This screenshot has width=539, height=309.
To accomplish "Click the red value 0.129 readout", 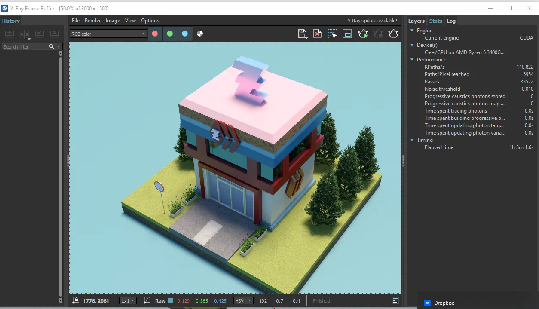I will [184, 301].
